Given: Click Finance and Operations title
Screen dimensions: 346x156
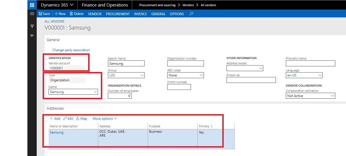Looking at the screenshot, I should [105, 5].
